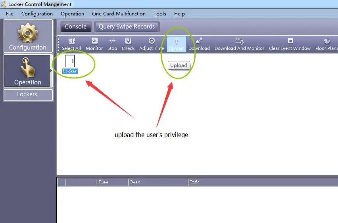The image size is (338, 223).
Task: Open the File menu
Action: pyautogui.click(x=10, y=14)
